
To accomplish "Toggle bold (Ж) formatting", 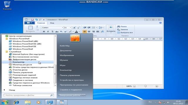I will tap(44, 32).
